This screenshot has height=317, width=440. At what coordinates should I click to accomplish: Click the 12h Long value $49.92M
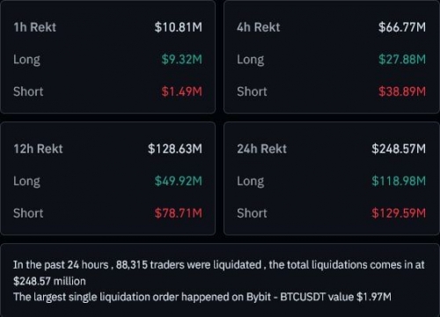(179, 181)
